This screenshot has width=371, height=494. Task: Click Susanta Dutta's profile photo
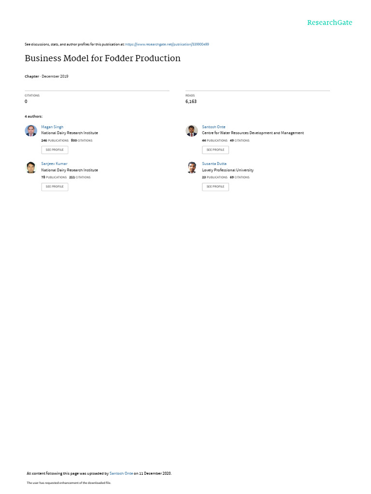click(191, 167)
